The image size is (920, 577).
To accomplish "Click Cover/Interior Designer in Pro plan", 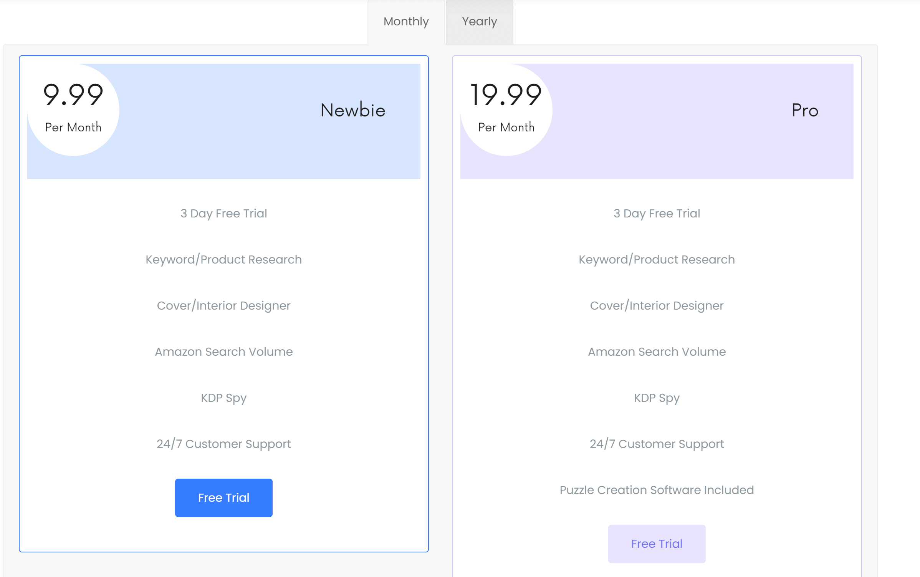I will pyautogui.click(x=657, y=305).
